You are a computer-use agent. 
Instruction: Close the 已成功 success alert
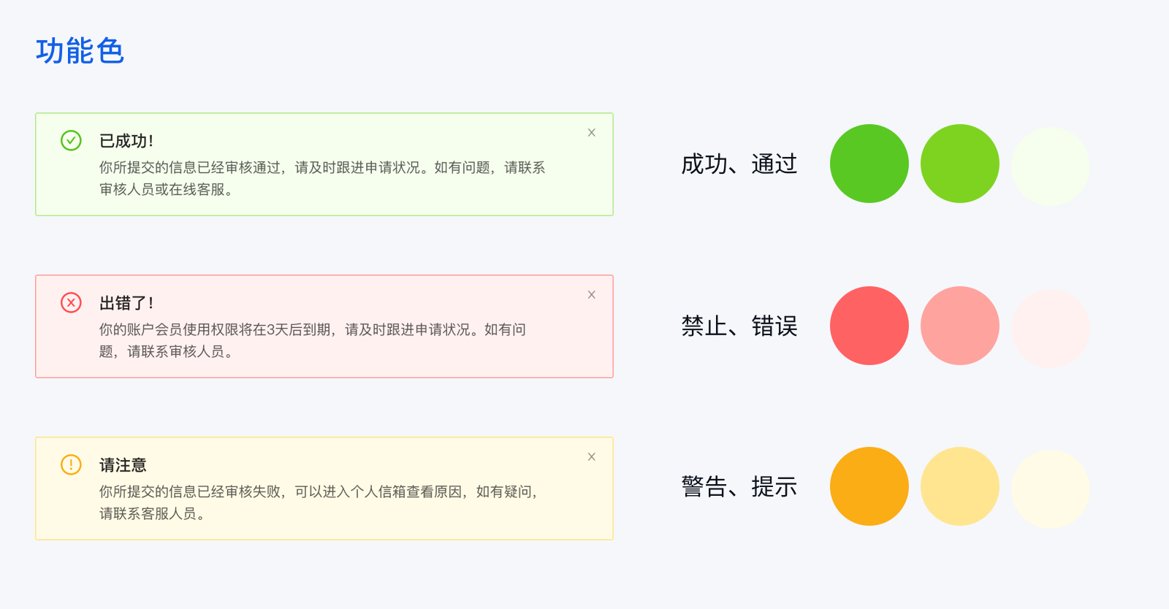tap(592, 133)
